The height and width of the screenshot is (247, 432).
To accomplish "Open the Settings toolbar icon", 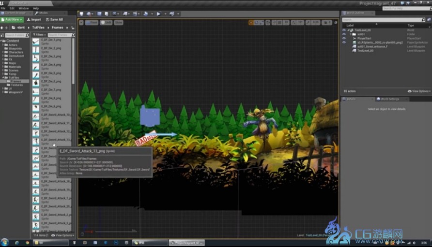I will pyautogui.click(x=114, y=14).
